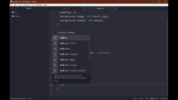Choose the column-gap suggestion

point(71,59)
